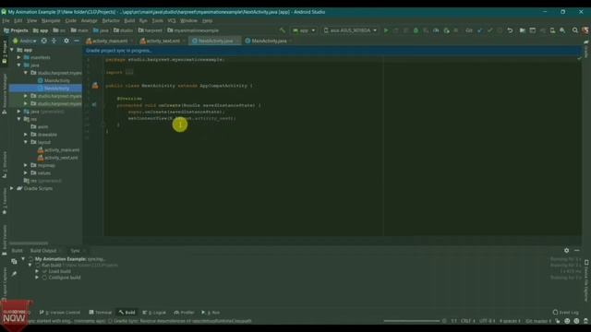Expand the manifests folder
The width and height of the screenshot is (591, 332).
18,57
